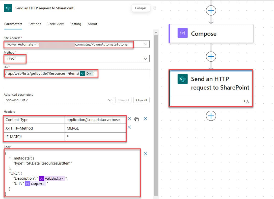Expand the Site Address dropdown
This screenshot has width=274, height=199.
145,44
